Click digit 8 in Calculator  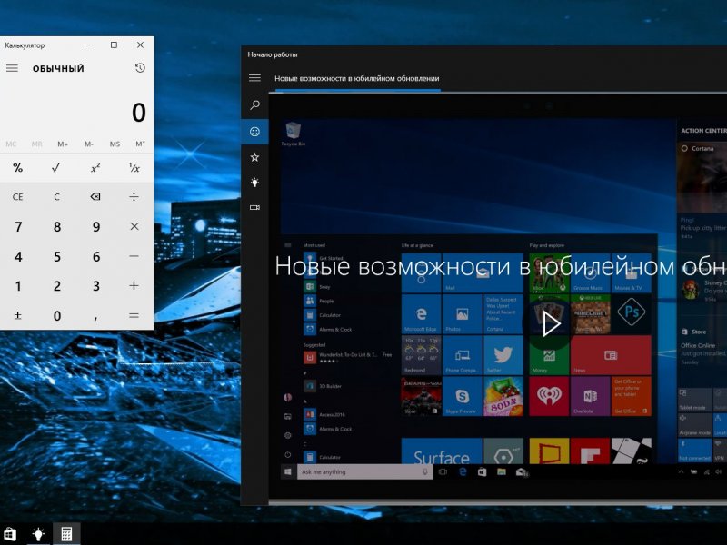coord(57,226)
